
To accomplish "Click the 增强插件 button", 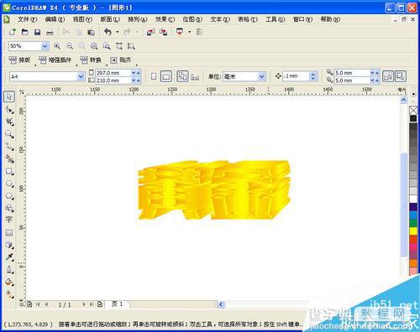I will point(55,60).
